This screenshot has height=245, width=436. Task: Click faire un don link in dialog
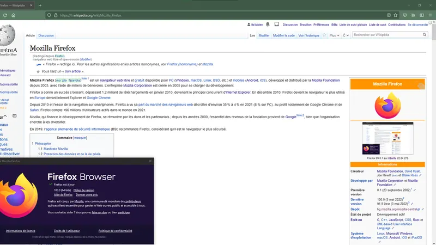pyautogui.click(x=99, y=212)
